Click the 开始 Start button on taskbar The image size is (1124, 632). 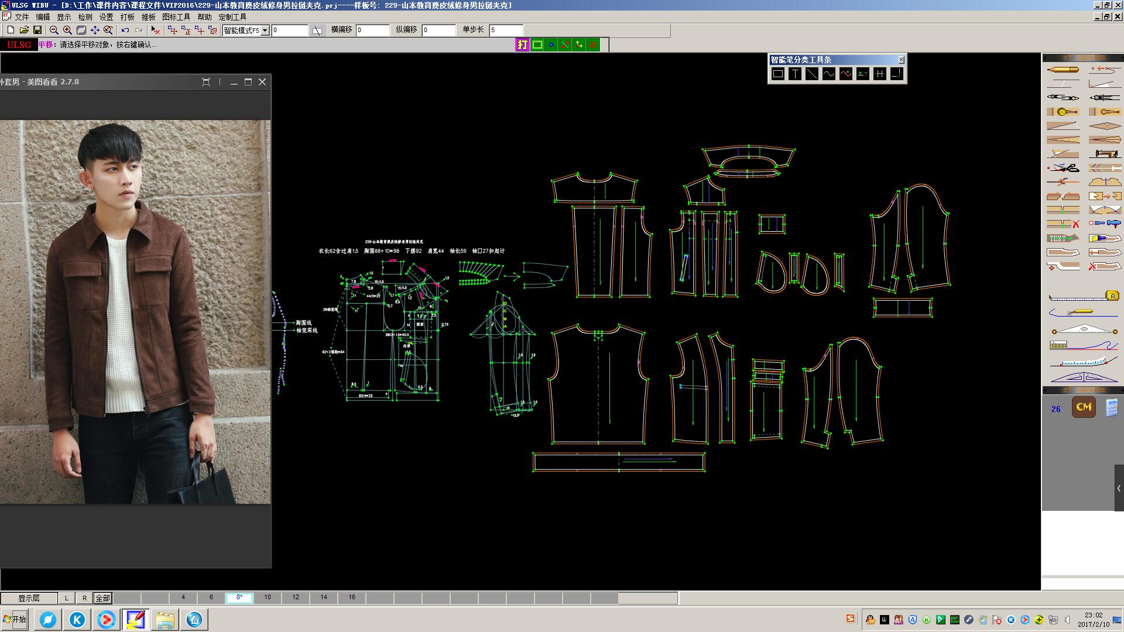click(15, 619)
